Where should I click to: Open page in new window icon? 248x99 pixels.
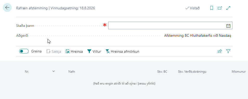(220, 8)
